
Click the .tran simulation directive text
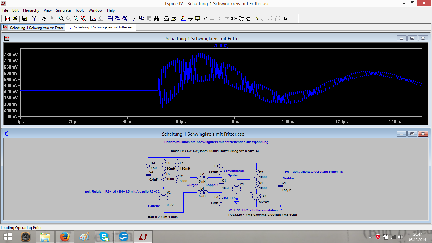pyautogui.click(x=162, y=217)
